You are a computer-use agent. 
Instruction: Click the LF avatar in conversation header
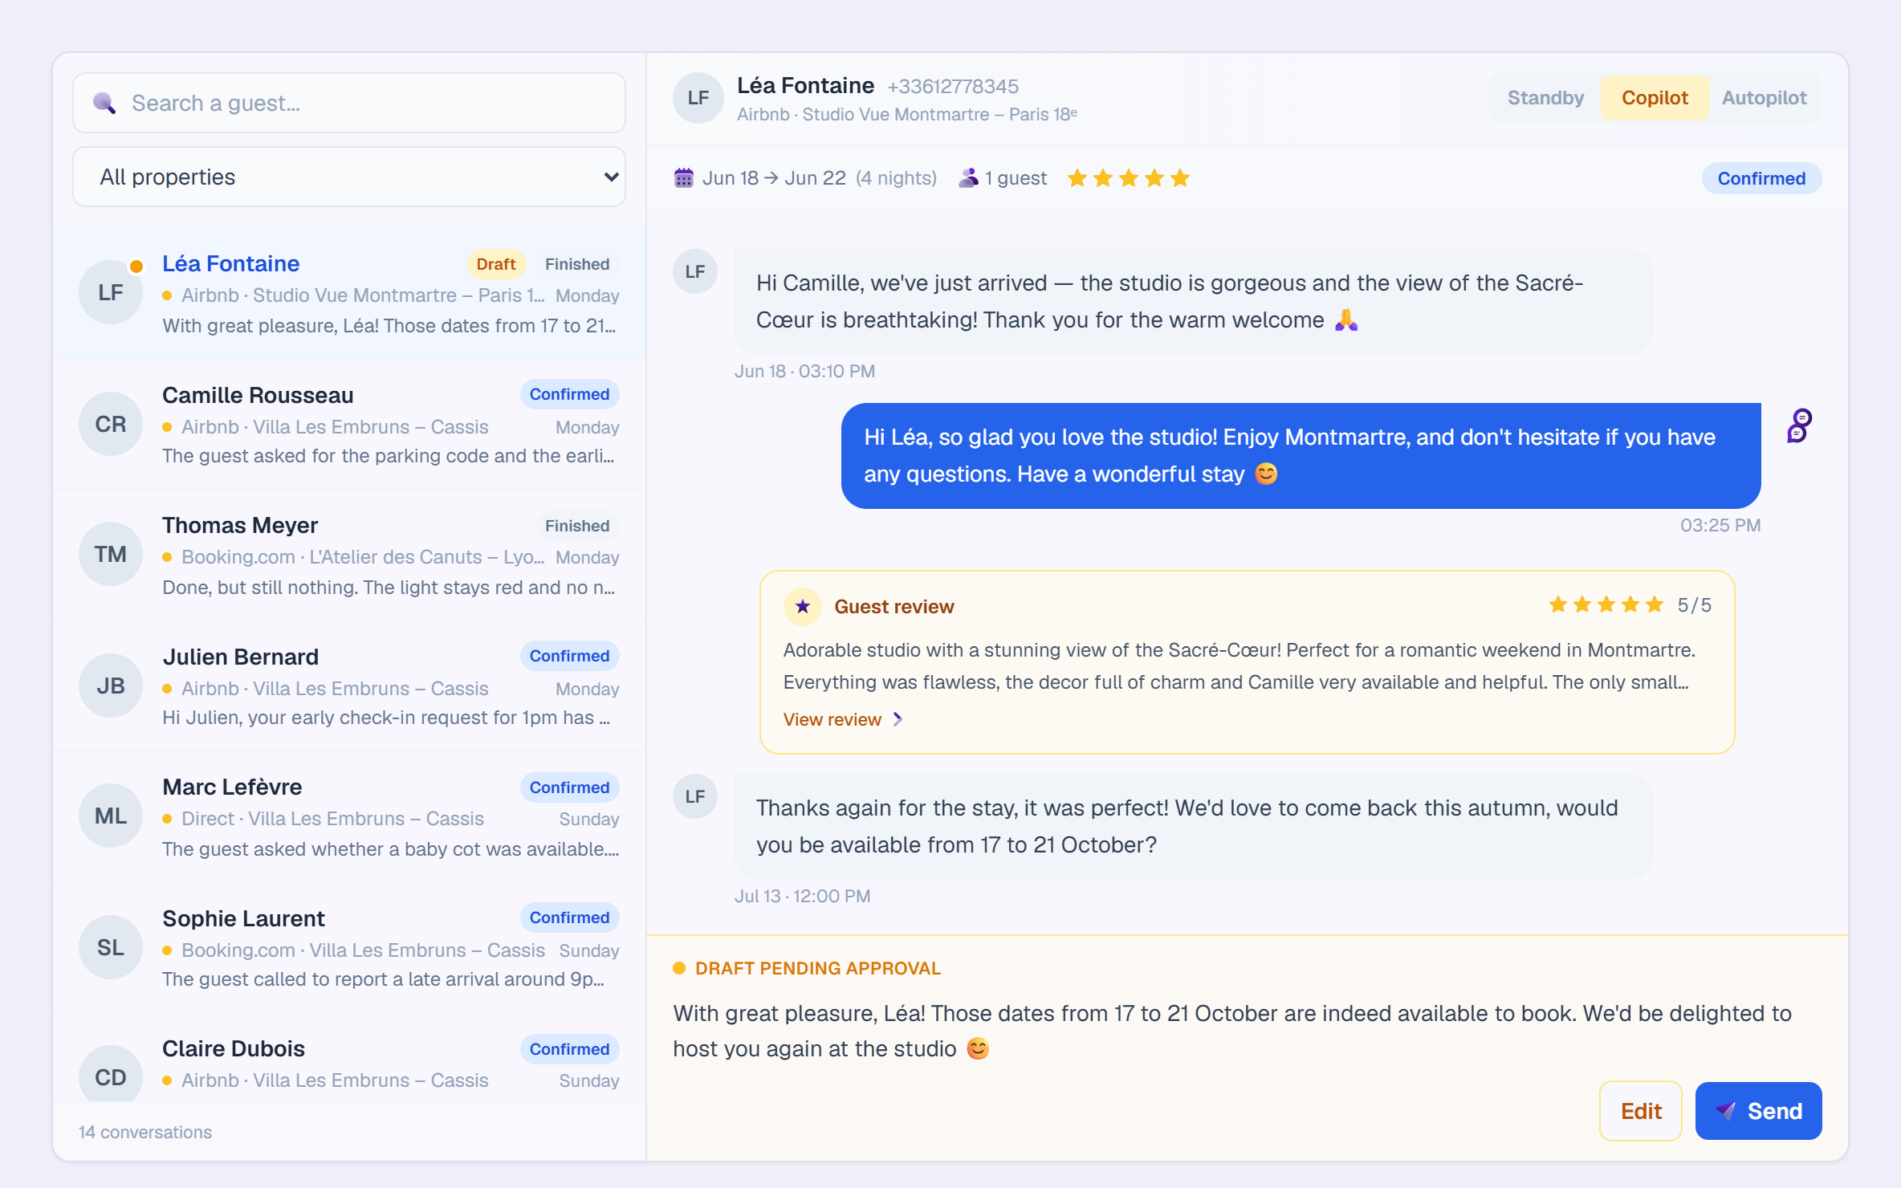pyautogui.click(x=698, y=98)
